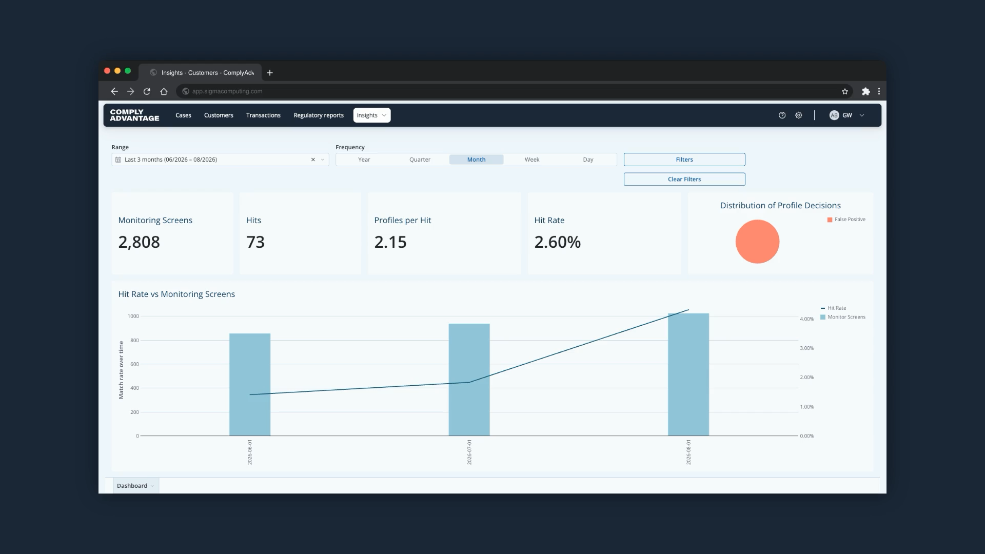Click the browser back arrow
The height and width of the screenshot is (554, 985).
(114, 91)
